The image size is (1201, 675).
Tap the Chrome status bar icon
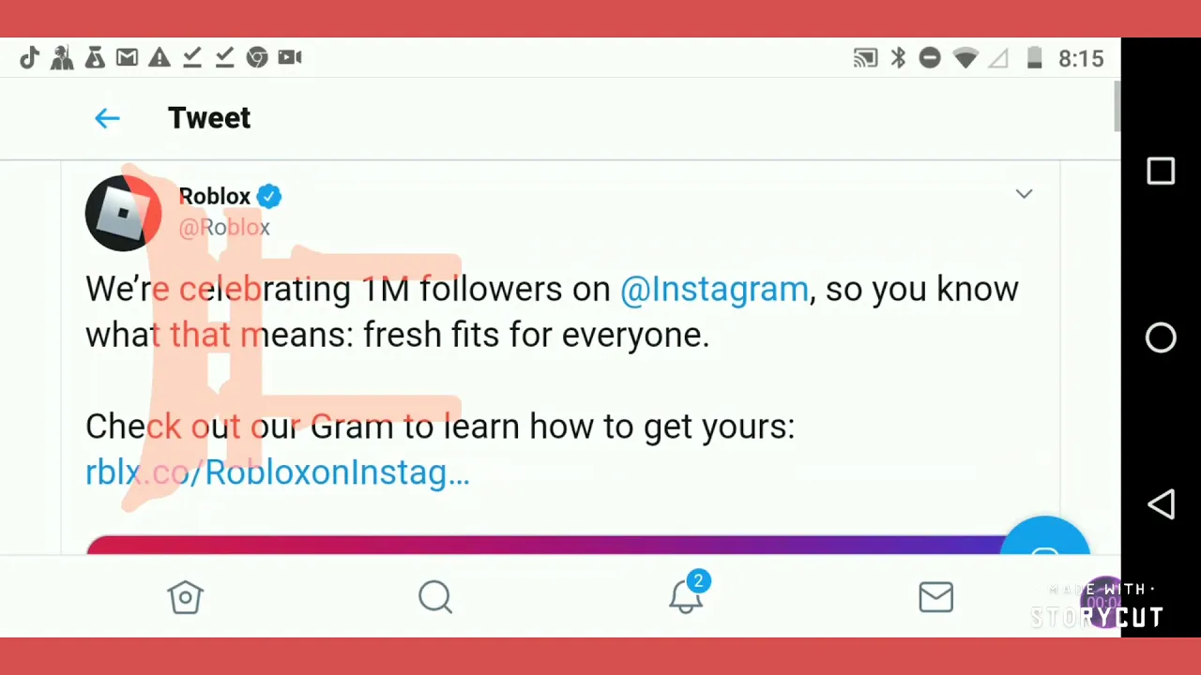tap(257, 58)
